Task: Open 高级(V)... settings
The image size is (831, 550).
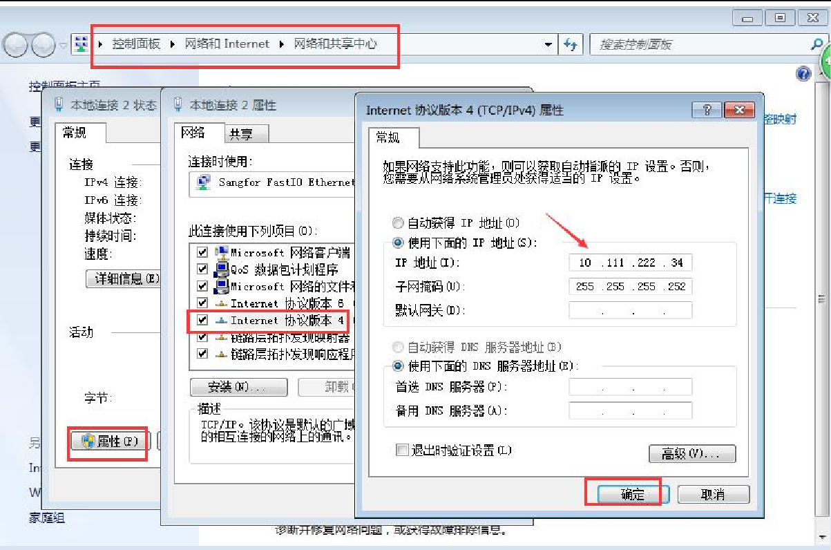Action: tap(692, 454)
